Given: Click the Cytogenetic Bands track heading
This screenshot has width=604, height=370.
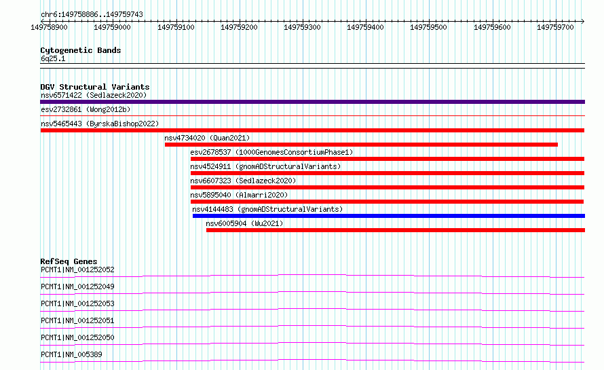Looking at the screenshot, I should click(81, 50).
